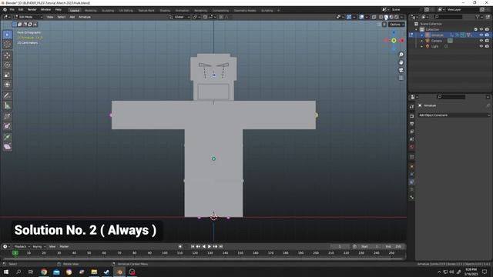Hide Light in viewport via eye icon
This screenshot has width=493, height=277.
(481, 46)
